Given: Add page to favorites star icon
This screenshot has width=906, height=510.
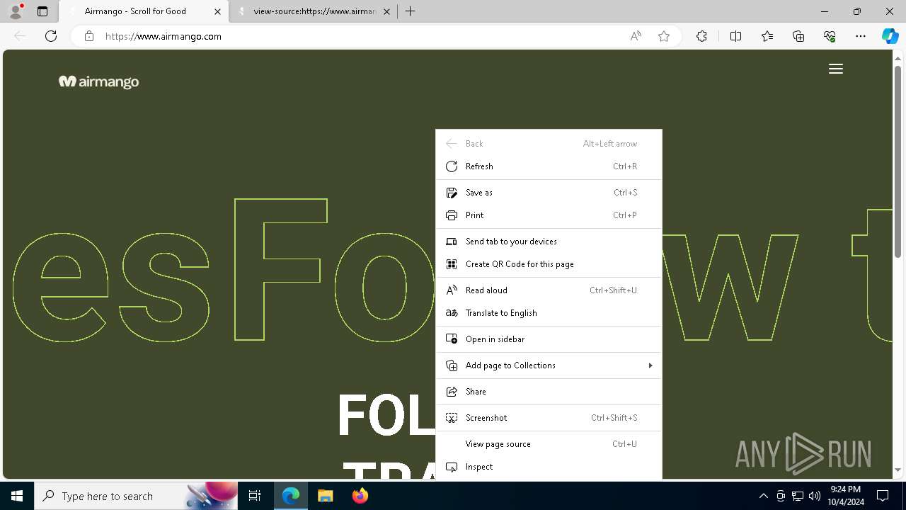Looking at the screenshot, I should 664,36.
